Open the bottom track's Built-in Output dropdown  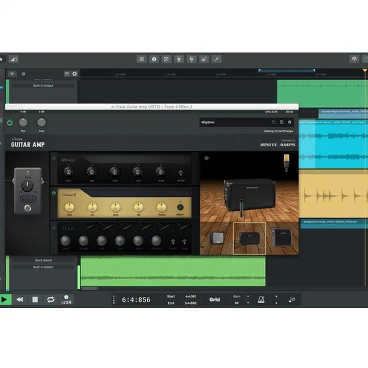(43, 267)
